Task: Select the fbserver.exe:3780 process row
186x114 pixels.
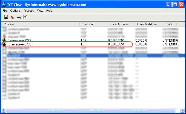Action: tap(93, 44)
